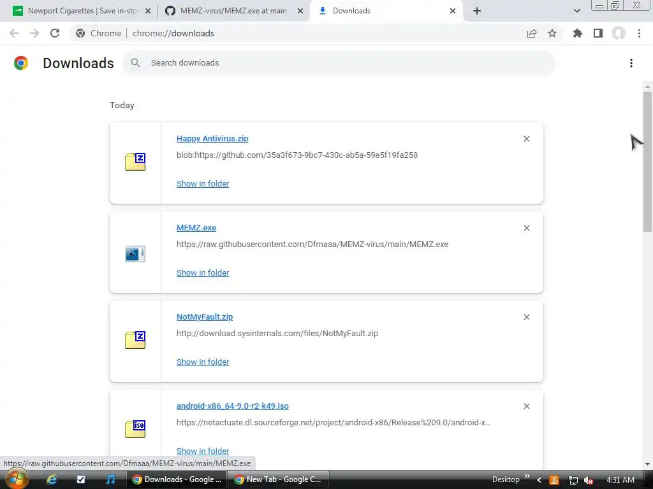Show Happy Antivirus.zip in folder
The width and height of the screenshot is (653, 489).
[x=203, y=184]
